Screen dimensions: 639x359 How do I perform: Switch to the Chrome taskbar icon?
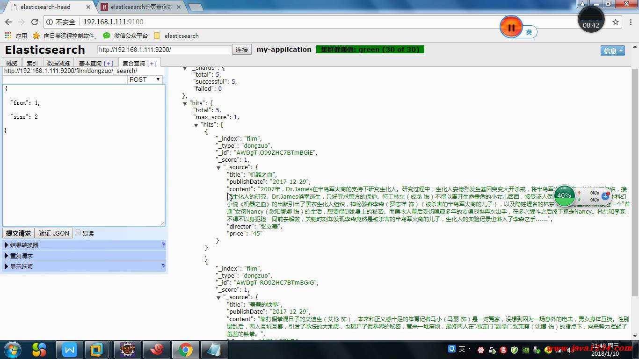(x=186, y=350)
